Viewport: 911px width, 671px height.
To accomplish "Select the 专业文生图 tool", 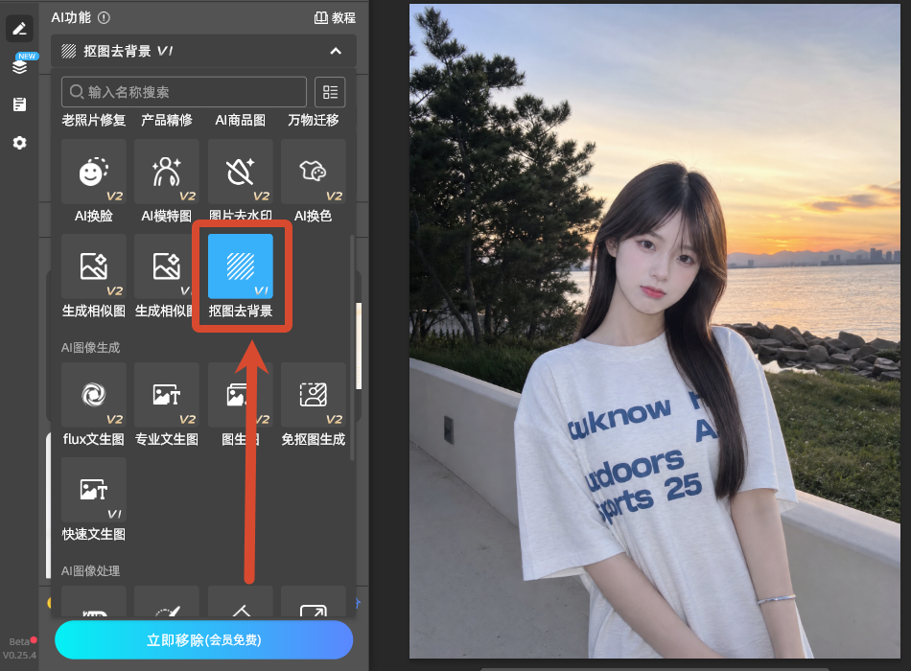I will click(167, 395).
